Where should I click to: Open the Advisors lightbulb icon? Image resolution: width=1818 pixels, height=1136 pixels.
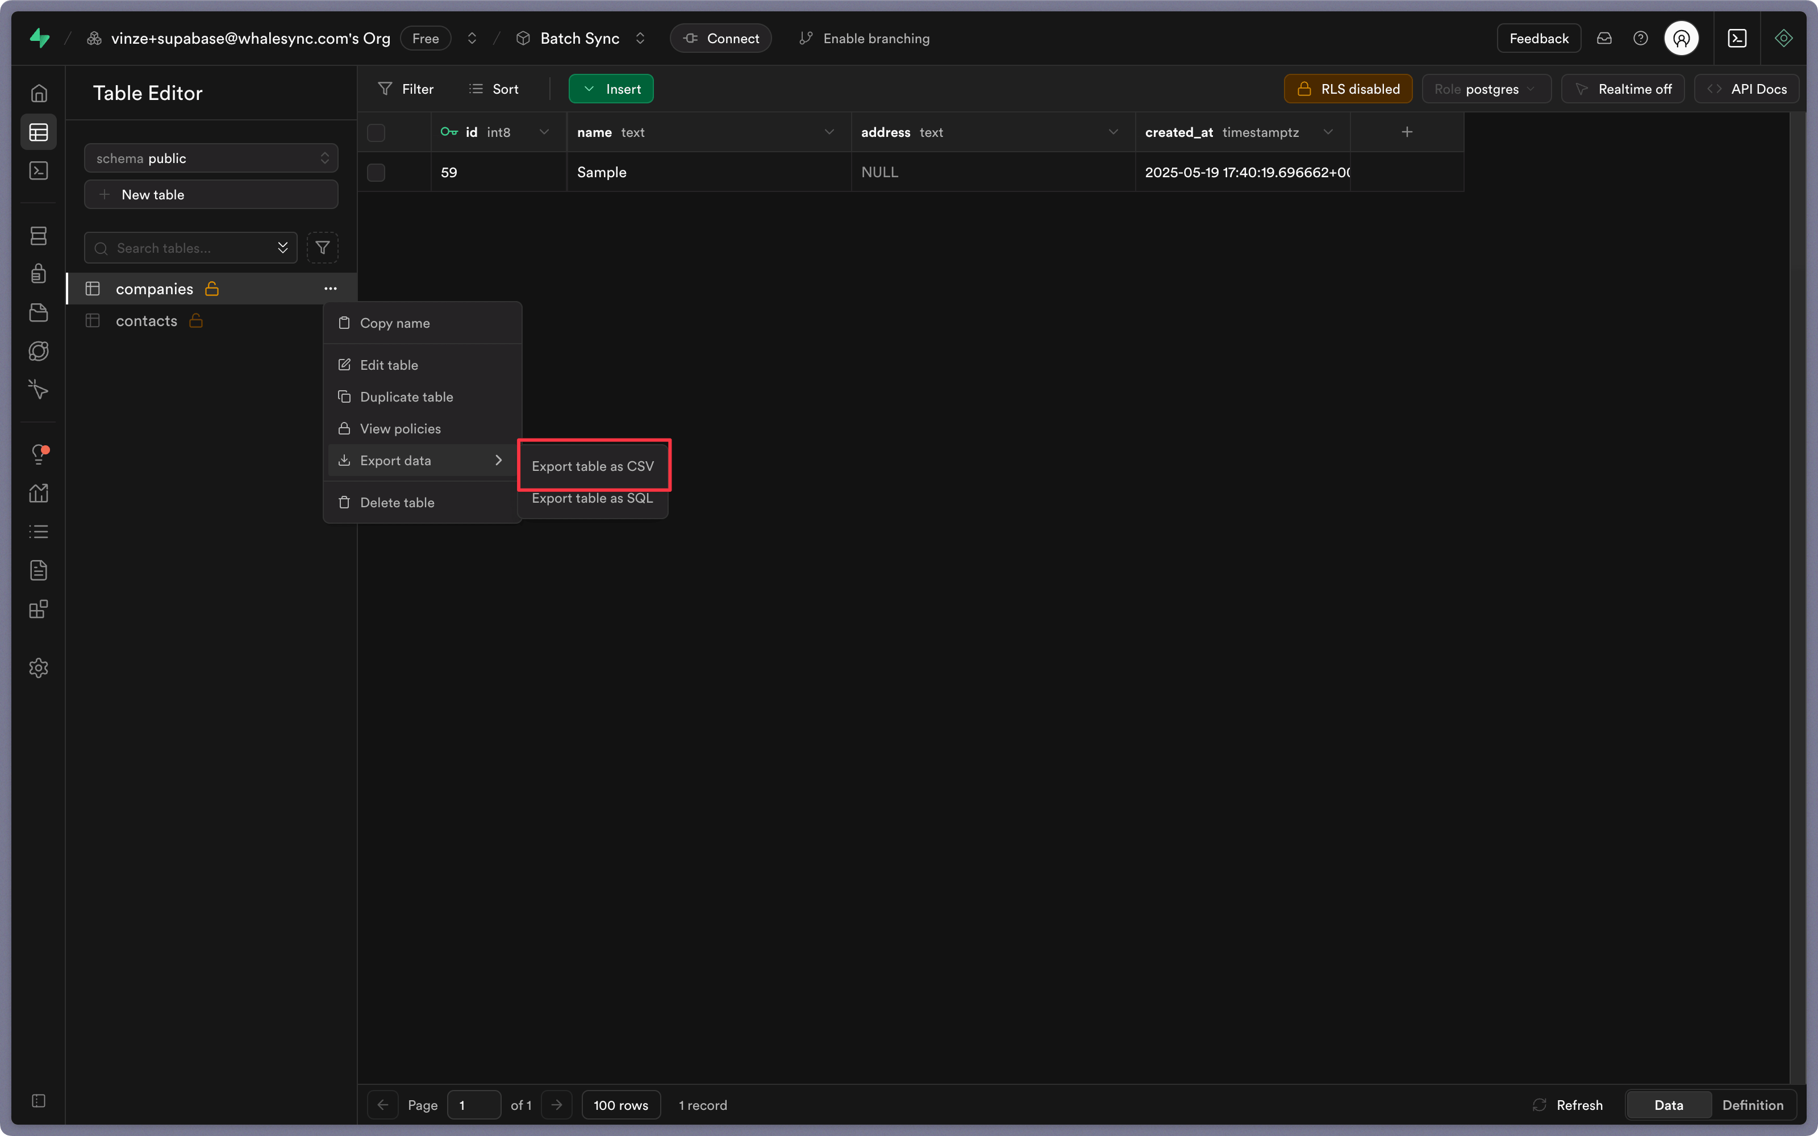38,454
